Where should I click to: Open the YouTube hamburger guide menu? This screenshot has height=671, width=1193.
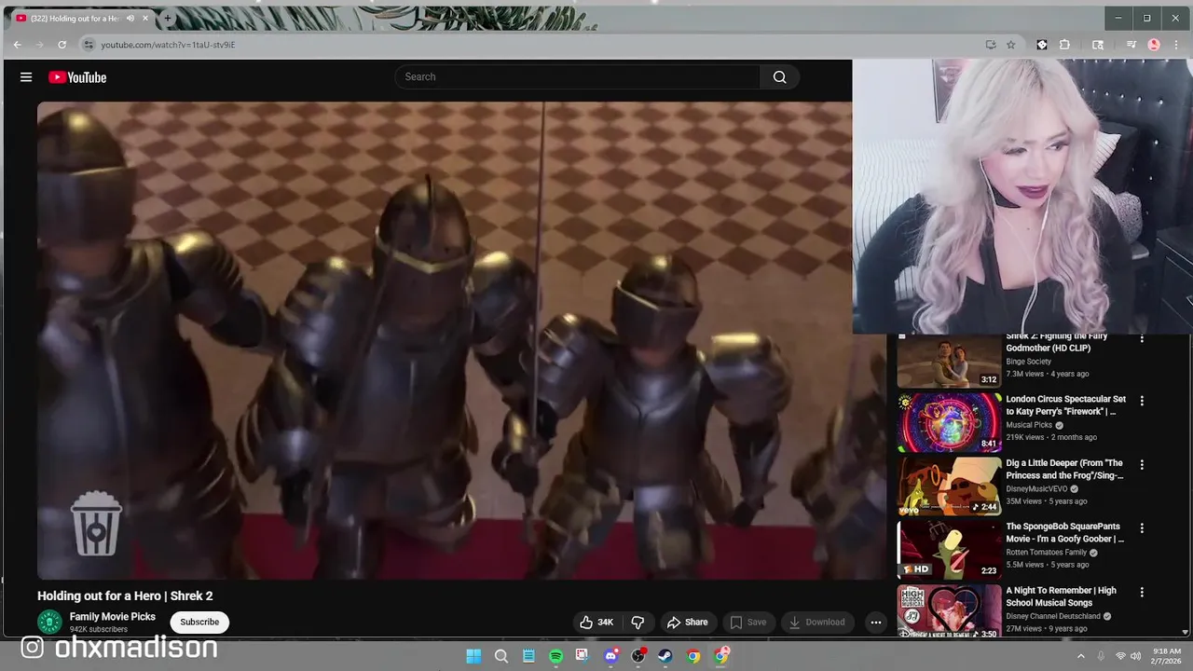(26, 77)
